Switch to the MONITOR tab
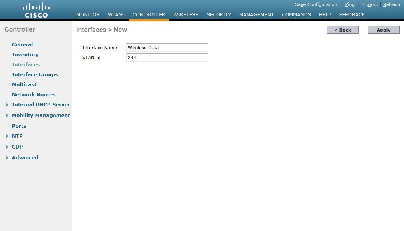 [88, 14]
